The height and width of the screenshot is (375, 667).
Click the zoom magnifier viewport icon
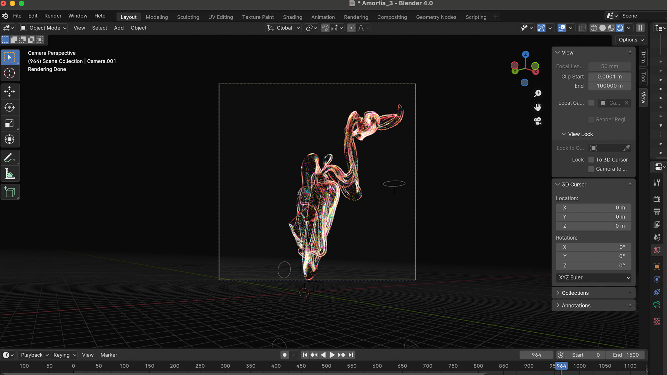coord(538,93)
